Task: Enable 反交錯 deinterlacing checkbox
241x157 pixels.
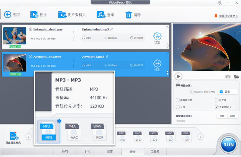Action: click(x=216, y=100)
